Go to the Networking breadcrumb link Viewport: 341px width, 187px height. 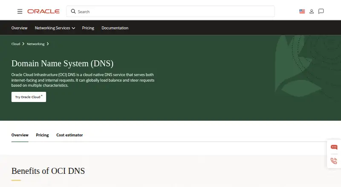(x=36, y=44)
